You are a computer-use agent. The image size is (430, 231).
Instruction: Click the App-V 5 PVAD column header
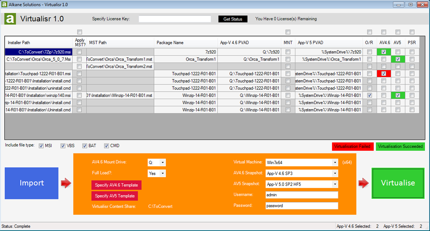point(329,43)
